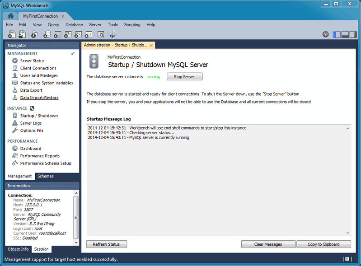Click the circular icon beside panel toggles
Screen dimensions: 361x266
[x=326, y=34]
